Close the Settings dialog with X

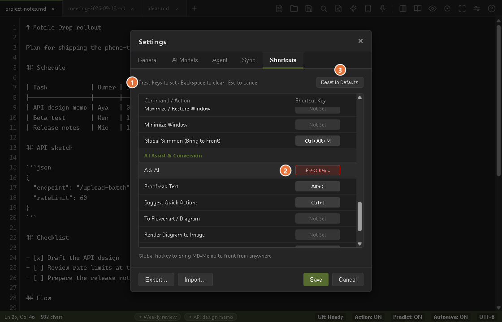pos(360,41)
